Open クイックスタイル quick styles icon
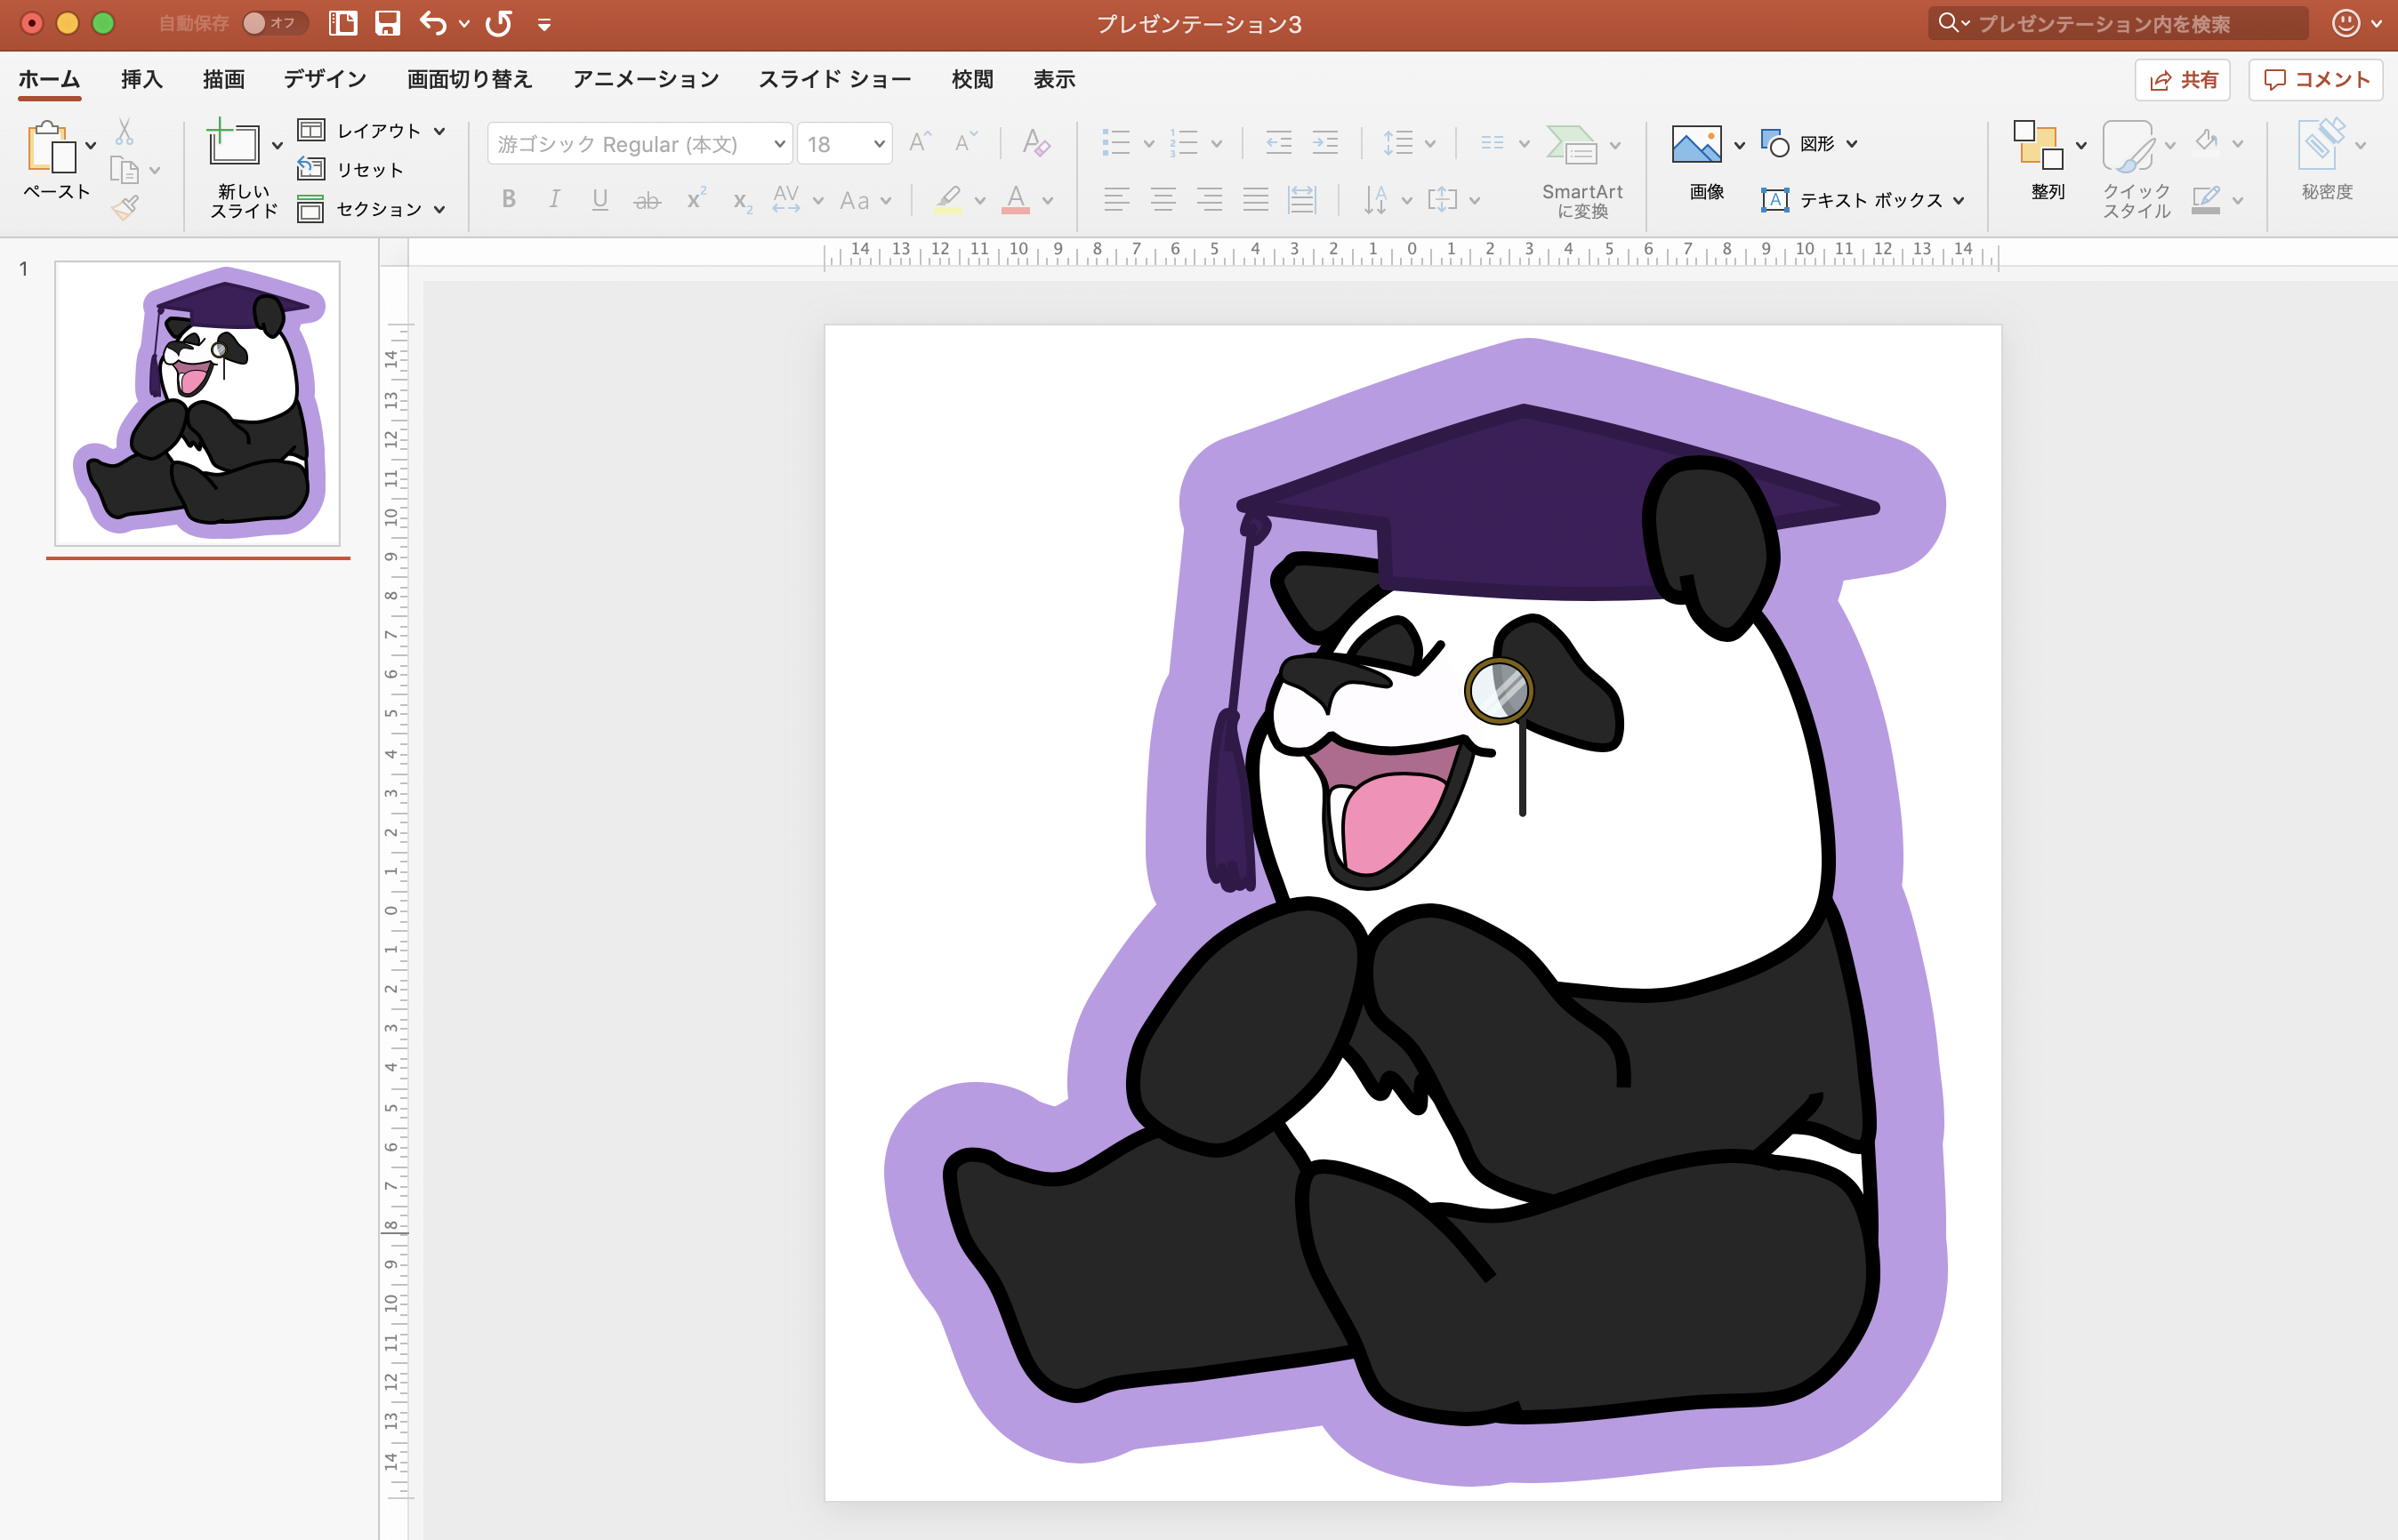Image resolution: width=2398 pixels, height=1540 pixels. coord(2127,147)
